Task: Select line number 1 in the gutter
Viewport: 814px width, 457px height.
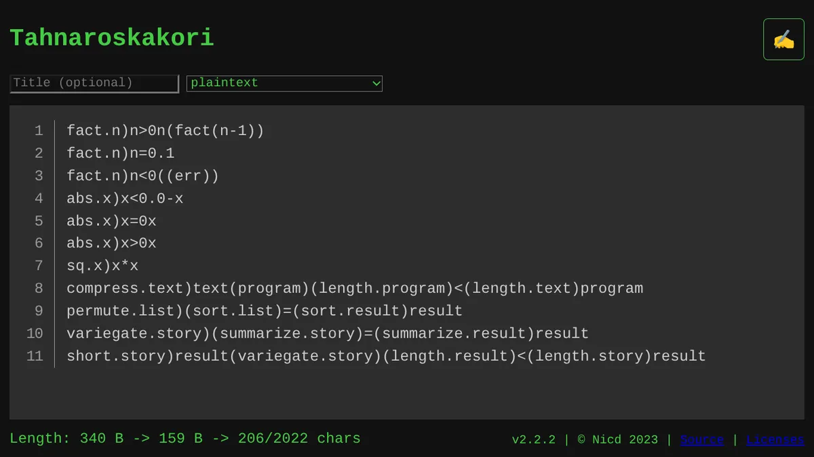Action: pyautogui.click(x=39, y=131)
